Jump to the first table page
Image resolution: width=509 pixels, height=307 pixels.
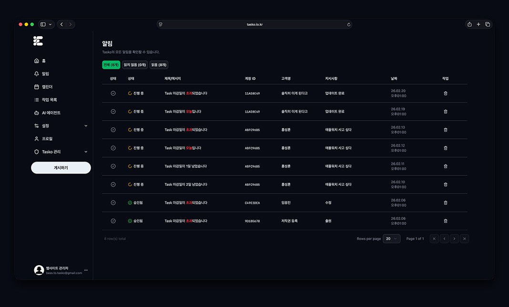pos(434,239)
